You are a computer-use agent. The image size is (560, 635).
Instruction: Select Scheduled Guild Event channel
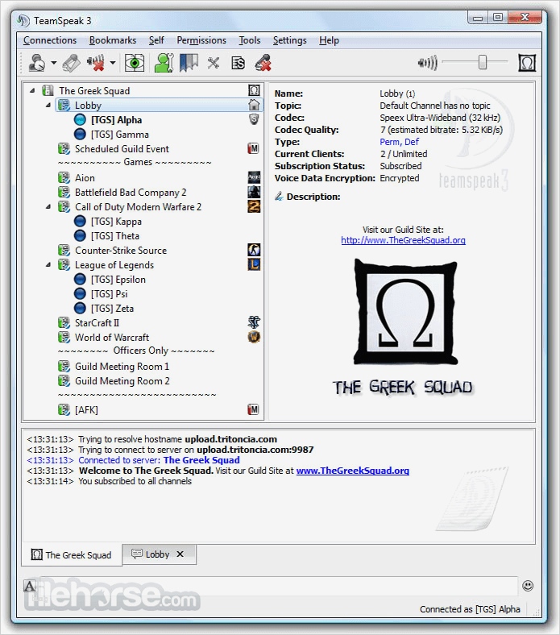click(x=122, y=149)
